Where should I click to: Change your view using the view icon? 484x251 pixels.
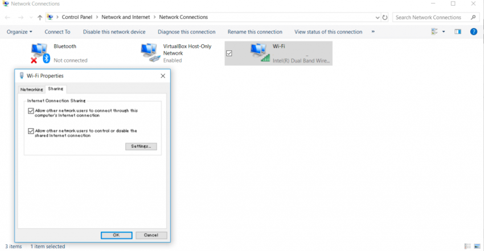tap(434, 31)
